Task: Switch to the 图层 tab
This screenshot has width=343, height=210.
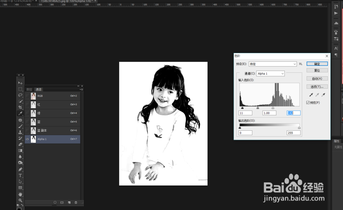Action: (29, 90)
